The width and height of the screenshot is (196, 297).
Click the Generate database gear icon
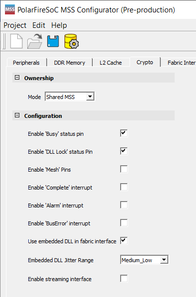[x=71, y=41]
